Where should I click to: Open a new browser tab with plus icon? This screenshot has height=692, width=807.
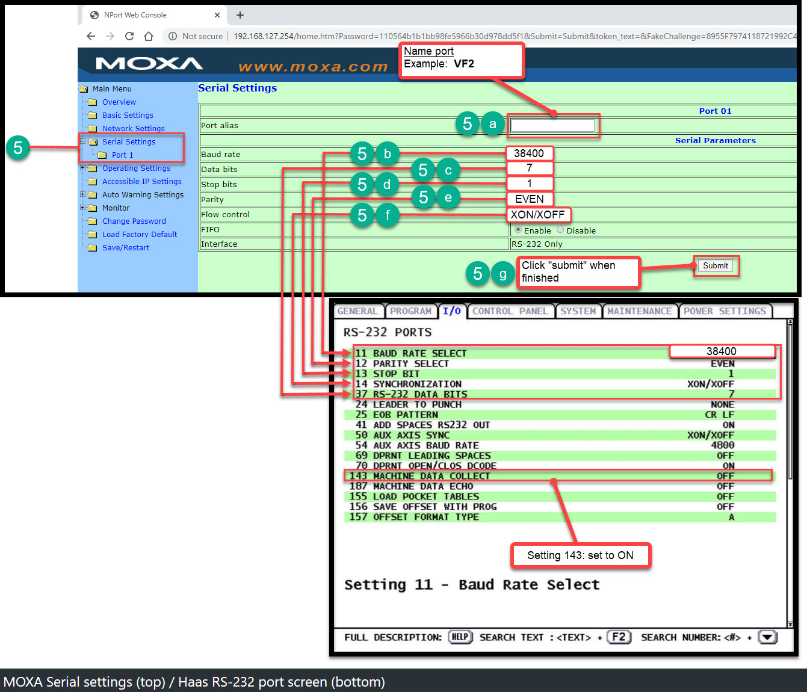240,15
